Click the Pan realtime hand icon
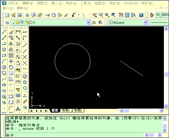The width and height of the screenshot is (169, 138). pos(95,15)
